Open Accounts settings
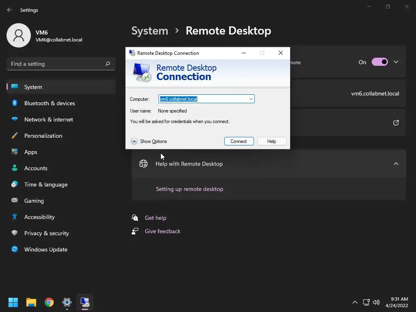416x312 pixels. click(61, 168)
